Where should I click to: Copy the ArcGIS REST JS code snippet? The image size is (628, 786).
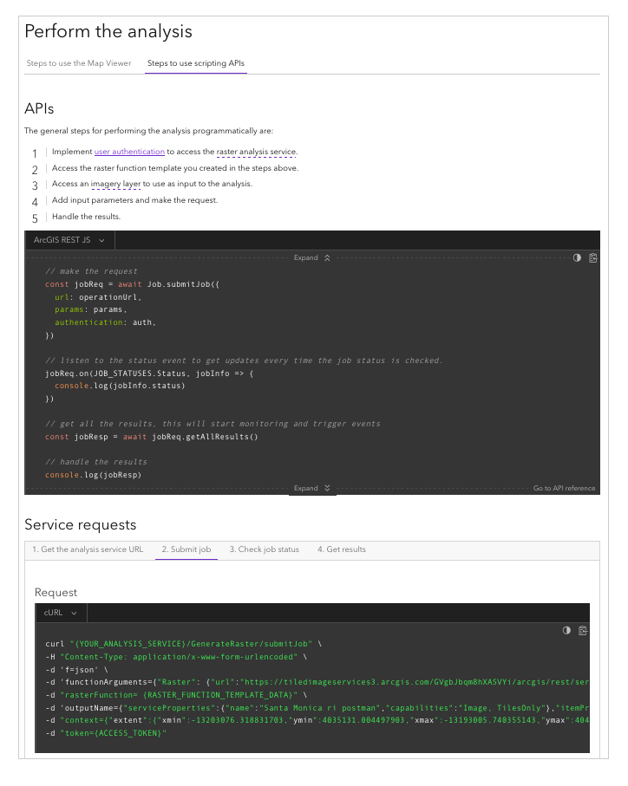click(593, 258)
